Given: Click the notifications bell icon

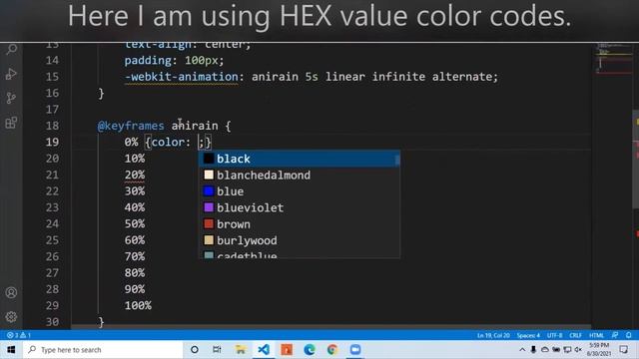Looking at the screenshot, I should pos(629,335).
